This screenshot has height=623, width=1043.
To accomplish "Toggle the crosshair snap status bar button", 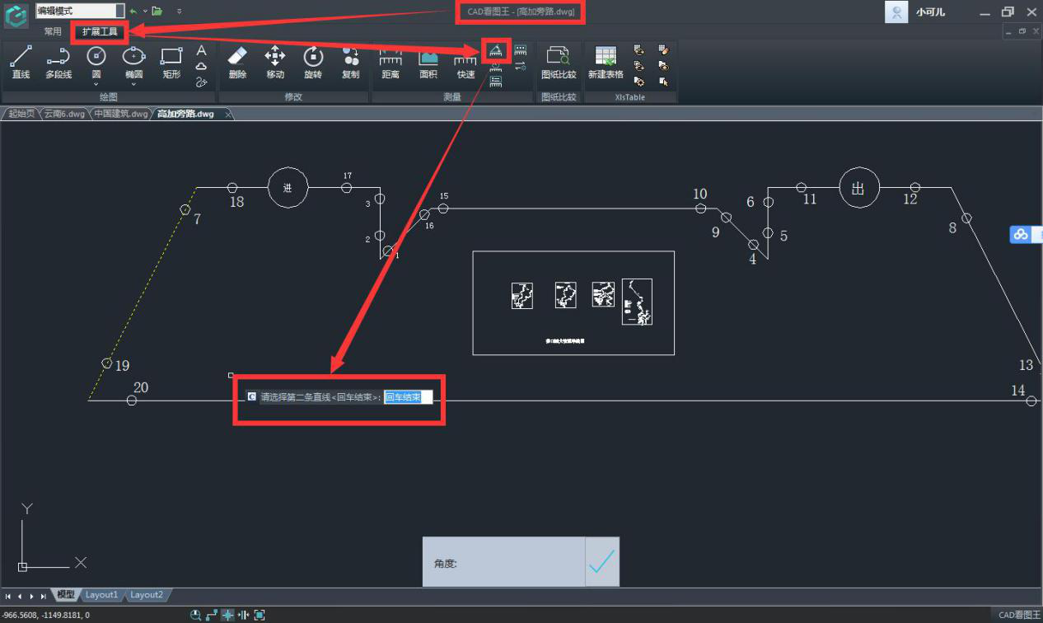I will [x=228, y=615].
